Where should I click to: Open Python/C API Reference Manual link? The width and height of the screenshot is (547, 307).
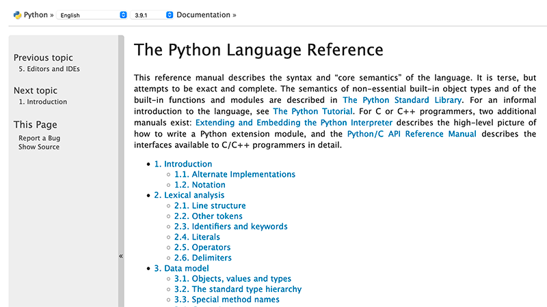[412, 134]
